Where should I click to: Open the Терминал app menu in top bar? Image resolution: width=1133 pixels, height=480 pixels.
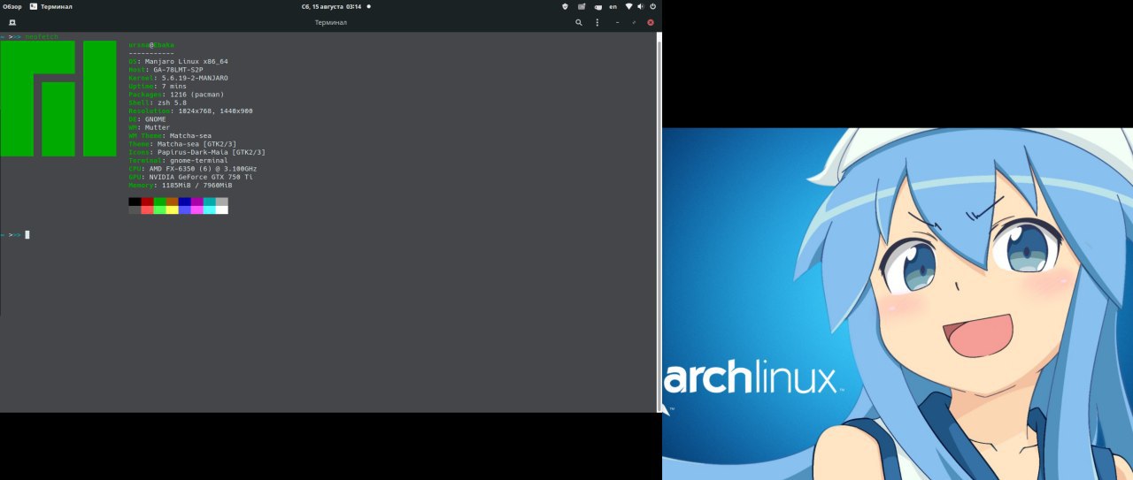tap(51, 6)
